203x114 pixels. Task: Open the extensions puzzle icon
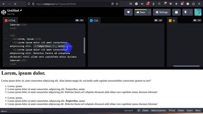(x=193, y=4)
